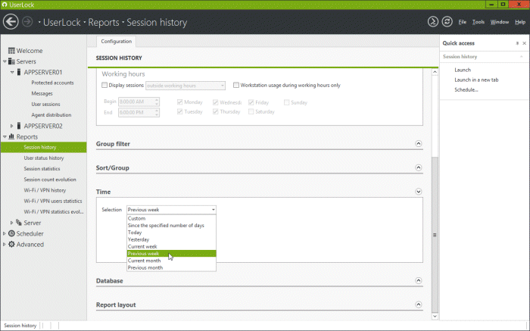This screenshot has height=331, width=530.
Task: Select the Configuration tab
Action: pyautogui.click(x=116, y=41)
